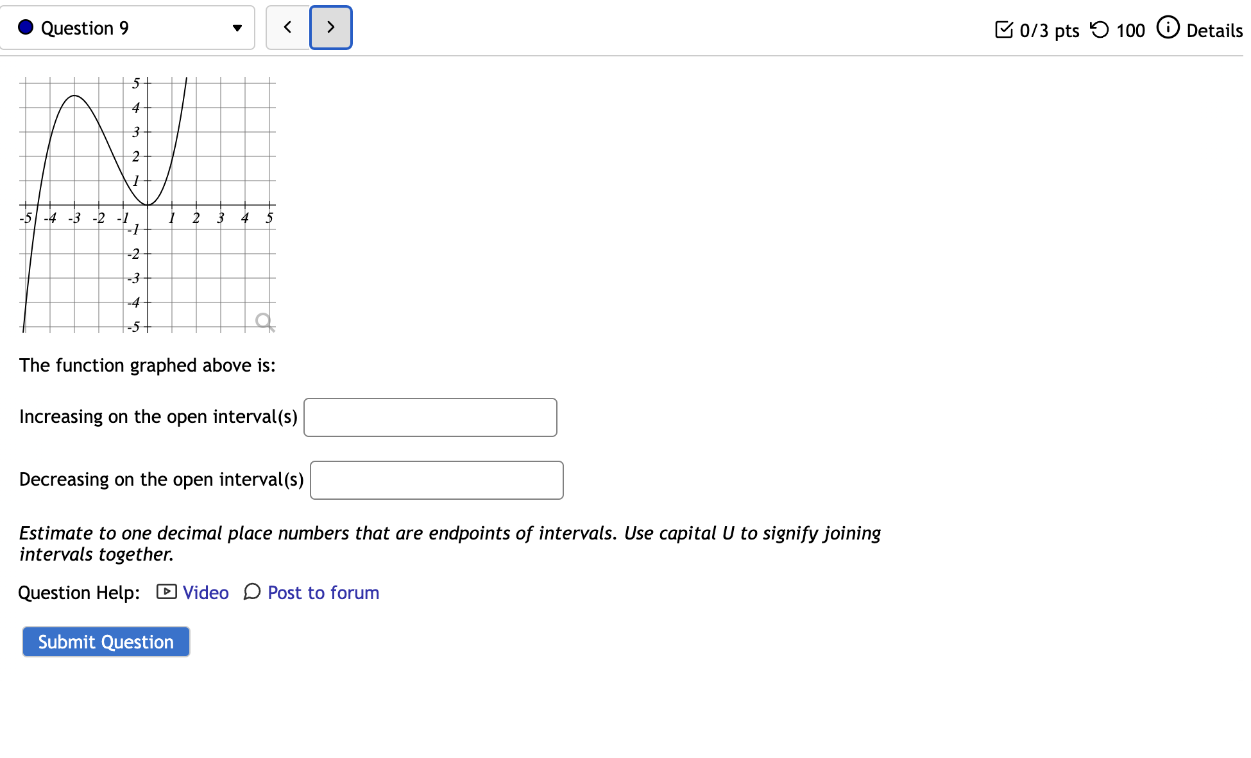This screenshot has height=758, width=1251.
Task: Open the Details information icon
Action: [x=1169, y=27]
